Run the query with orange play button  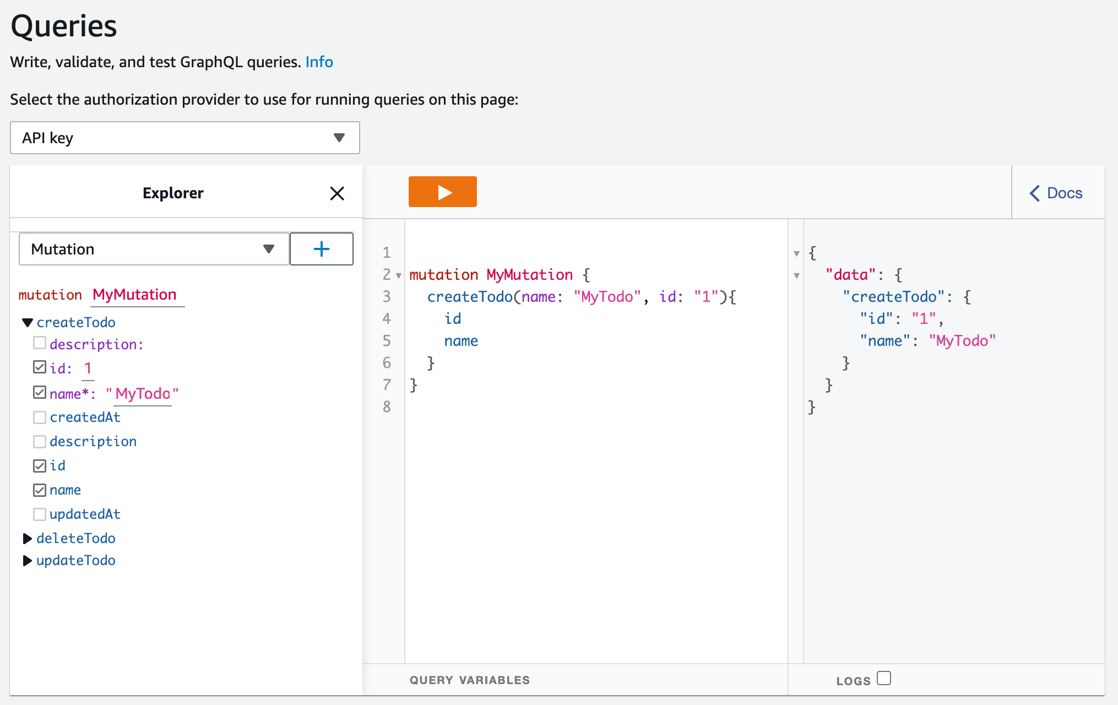(x=442, y=192)
